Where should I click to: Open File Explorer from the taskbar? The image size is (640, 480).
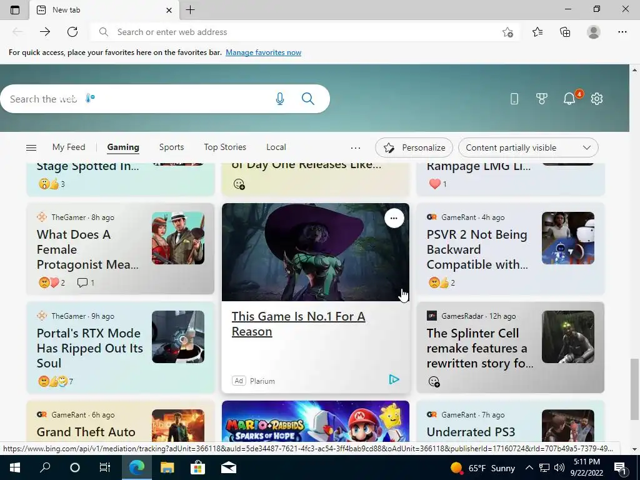pyautogui.click(x=167, y=467)
